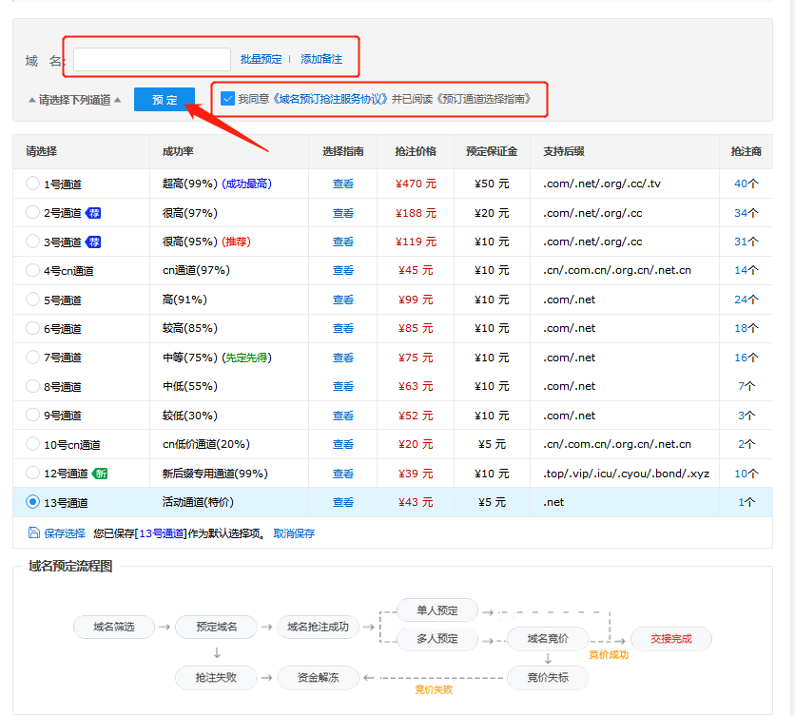This screenshot has width=795, height=716.
Task: Click the 域名竞价 flowchart step
Action: (548, 638)
